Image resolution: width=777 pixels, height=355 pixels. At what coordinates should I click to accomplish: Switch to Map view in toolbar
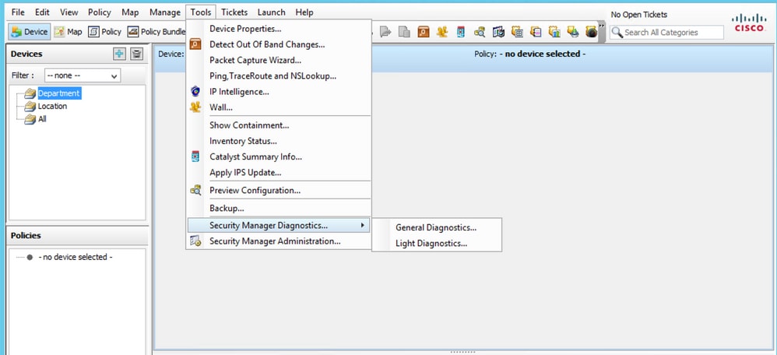[69, 32]
